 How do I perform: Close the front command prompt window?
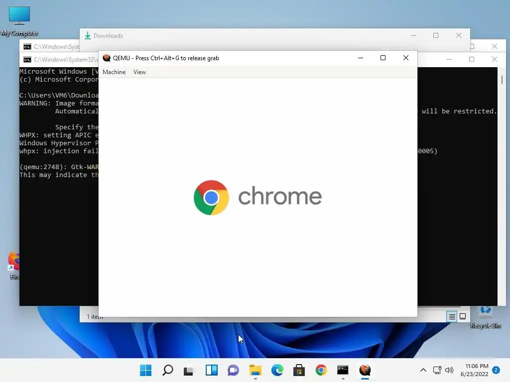(x=495, y=59)
